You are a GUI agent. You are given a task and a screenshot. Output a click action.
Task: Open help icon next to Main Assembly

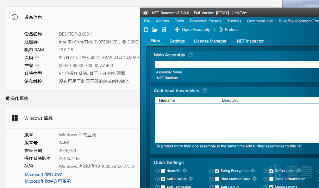[191, 55]
